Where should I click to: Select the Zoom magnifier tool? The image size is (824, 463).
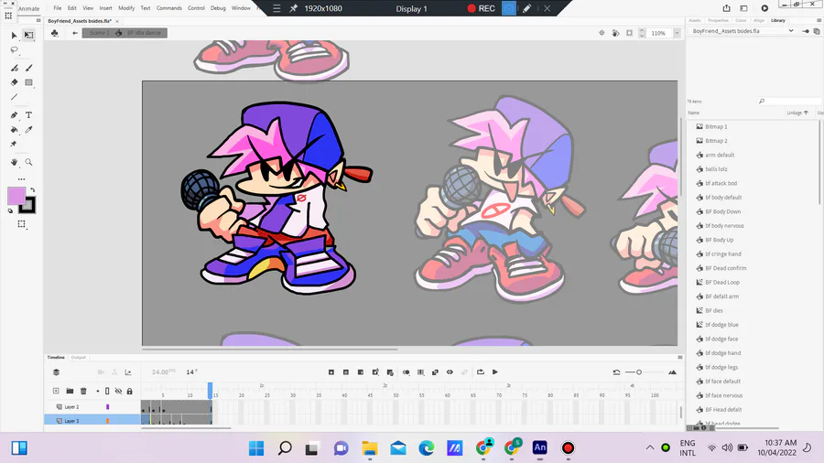(x=29, y=162)
